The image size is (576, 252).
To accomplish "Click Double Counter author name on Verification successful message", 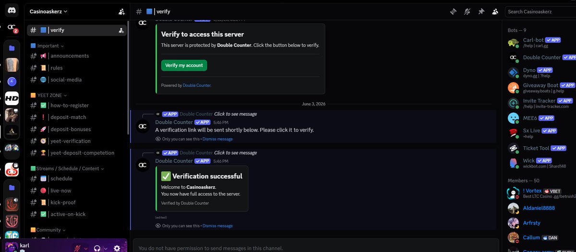I will tap(174, 161).
